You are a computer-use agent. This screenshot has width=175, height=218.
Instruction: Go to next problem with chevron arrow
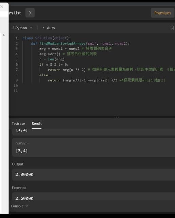(x=30, y=13)
